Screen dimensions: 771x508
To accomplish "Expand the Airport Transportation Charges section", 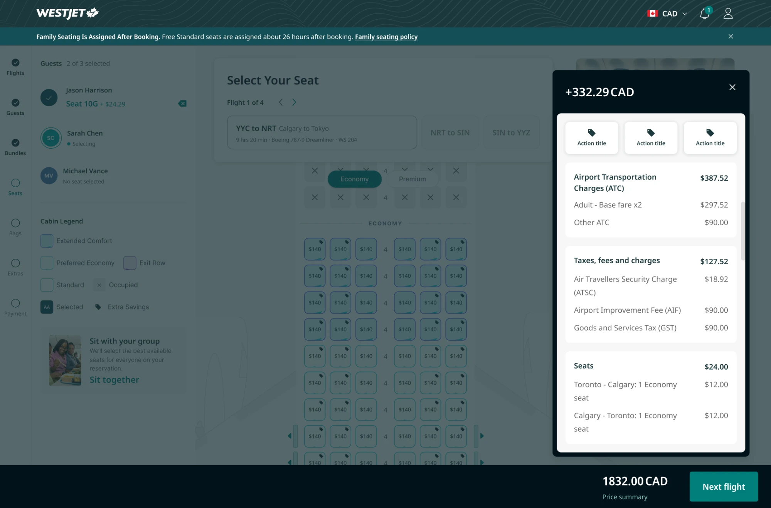I will click(651, 183).
